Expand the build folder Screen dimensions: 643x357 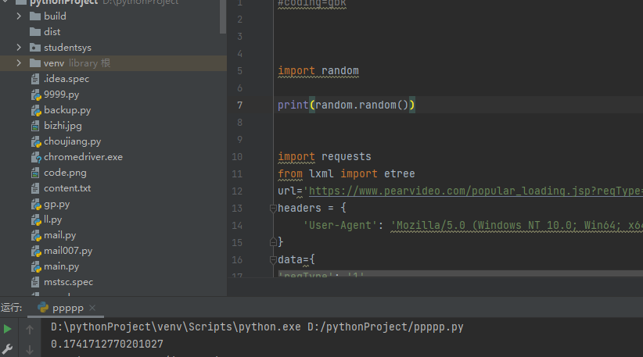coord(19,16)
